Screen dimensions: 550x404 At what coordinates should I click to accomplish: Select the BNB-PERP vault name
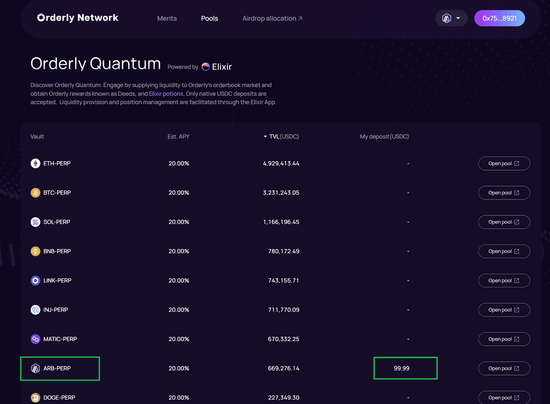(x=57, y=251)
